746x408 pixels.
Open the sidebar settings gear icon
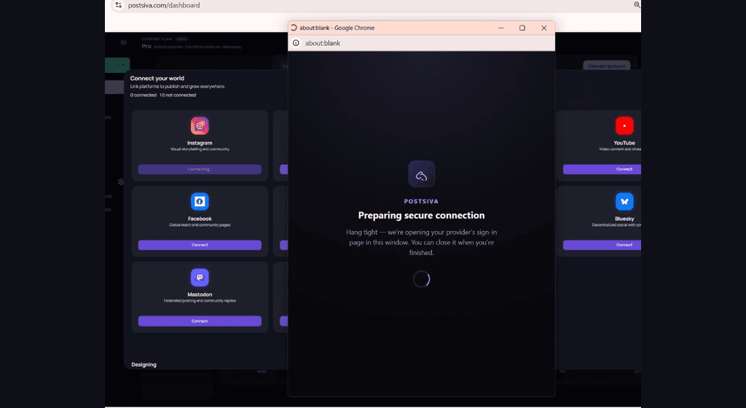point(121,181)
